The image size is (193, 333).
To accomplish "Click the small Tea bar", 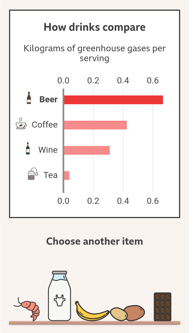I will coord(67,176).
